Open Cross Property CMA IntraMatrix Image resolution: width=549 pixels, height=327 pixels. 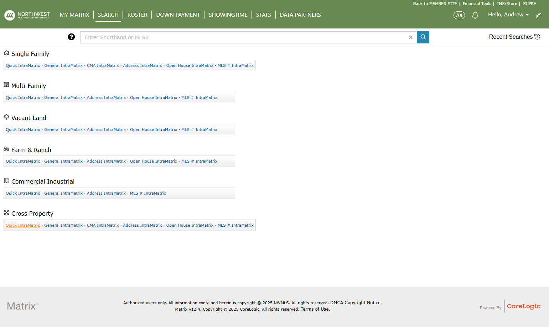[103, 225]
